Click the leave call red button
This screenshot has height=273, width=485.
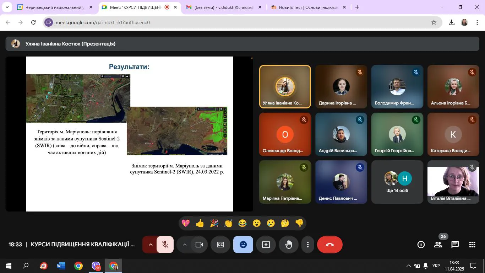329,245
